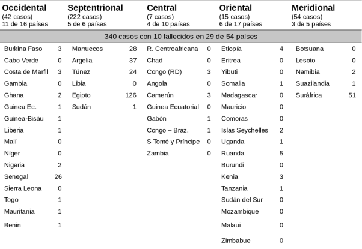
Task: Select the Botsuana country name
Action: [310, 48]
